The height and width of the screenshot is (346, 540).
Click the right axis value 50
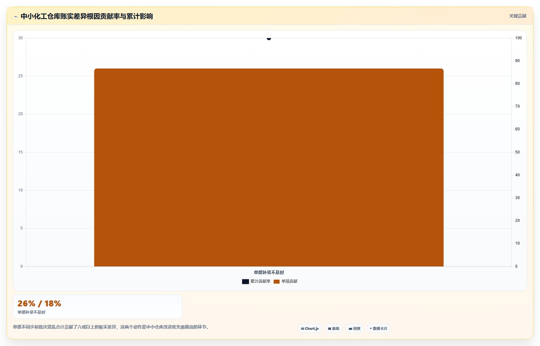point(518,152)
